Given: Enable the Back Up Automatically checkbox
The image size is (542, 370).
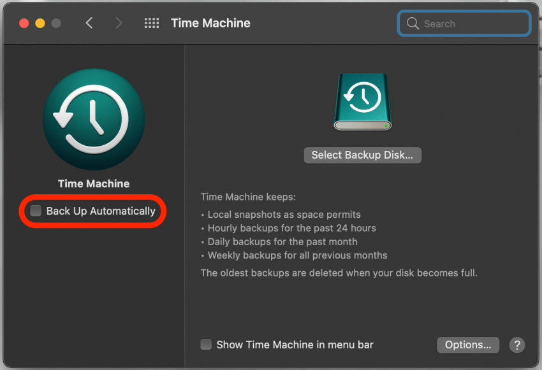Looking at the screenshot, I should click(x=36, y=211).
